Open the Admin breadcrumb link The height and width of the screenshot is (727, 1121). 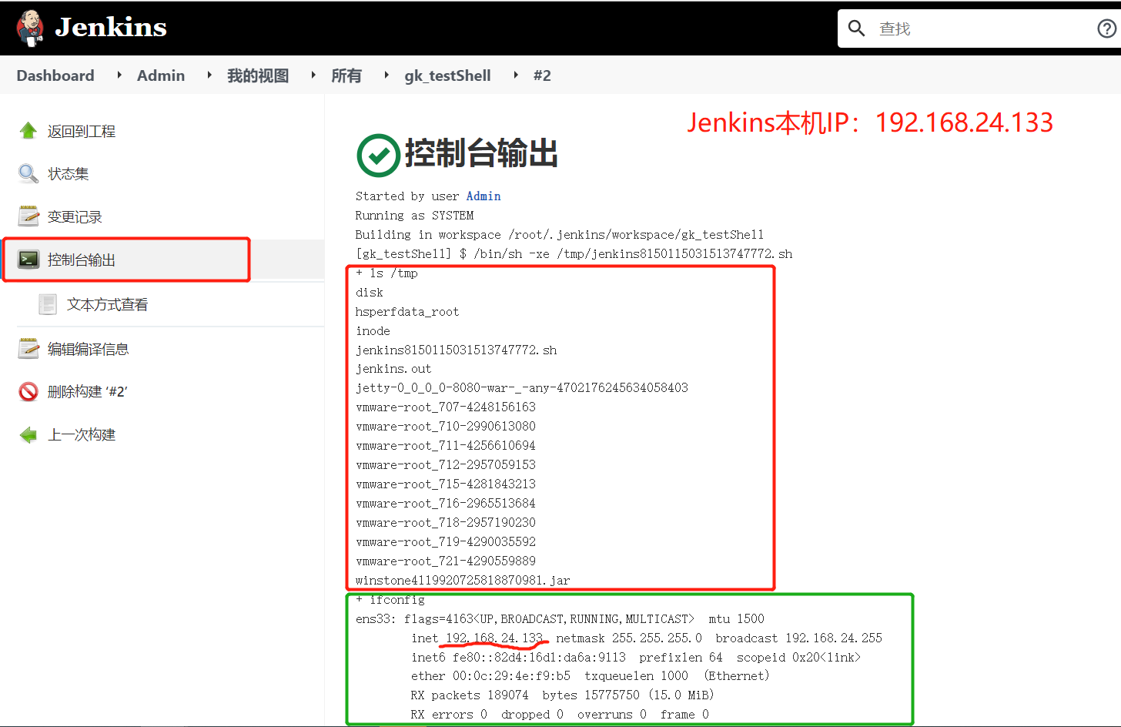161,75
